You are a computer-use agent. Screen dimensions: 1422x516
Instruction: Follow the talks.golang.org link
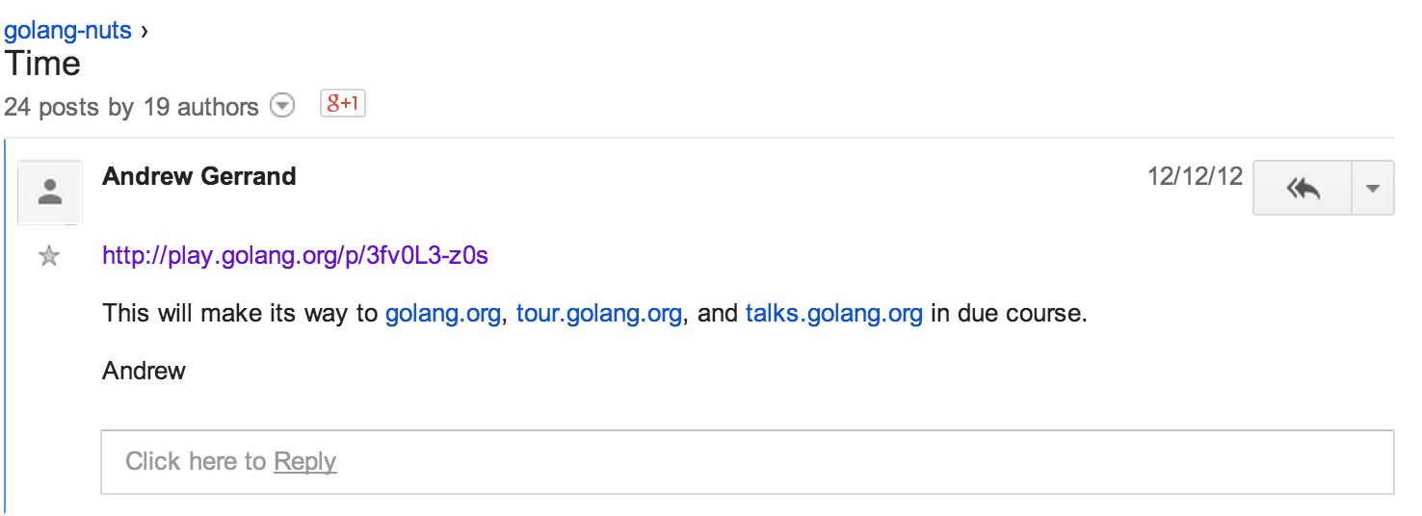833,314
